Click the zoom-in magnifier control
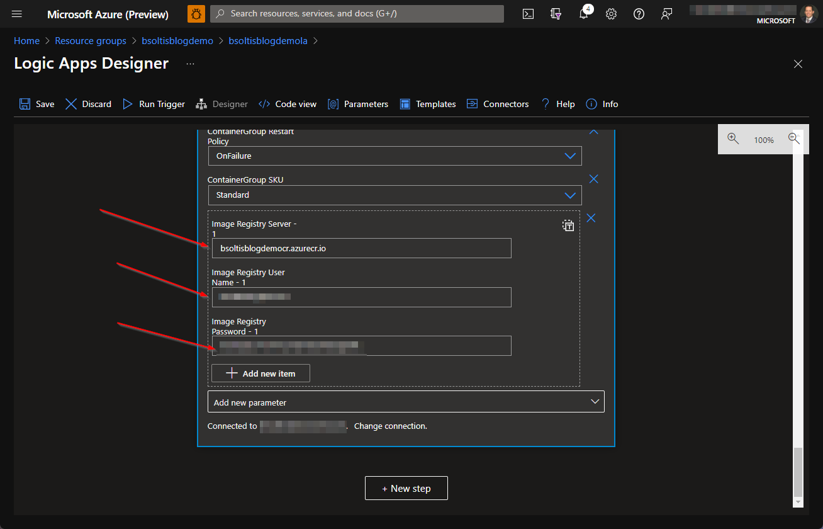This screenshot has height=529, width=823. point(733,139)
